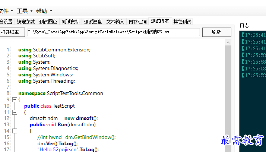Switch to the 测试鼠标 tab
The image size is (266, 152).
[70, 22]
